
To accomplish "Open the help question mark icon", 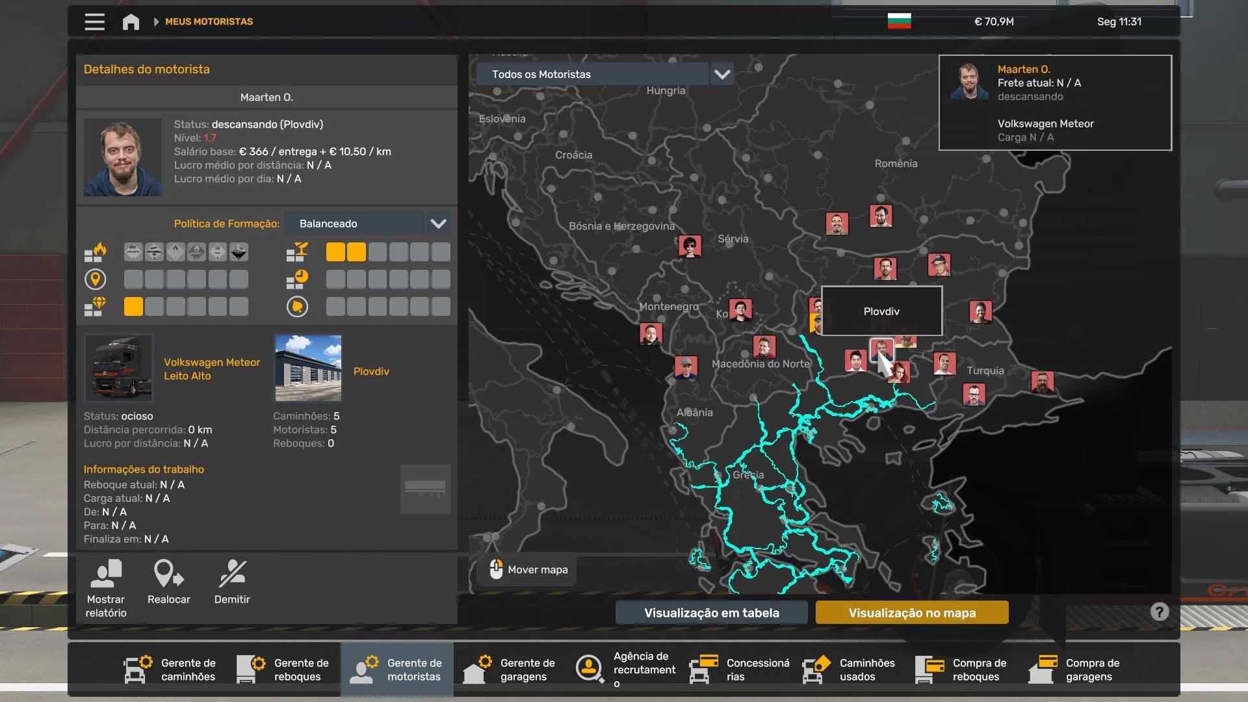I will click(x=1159, y=612).
